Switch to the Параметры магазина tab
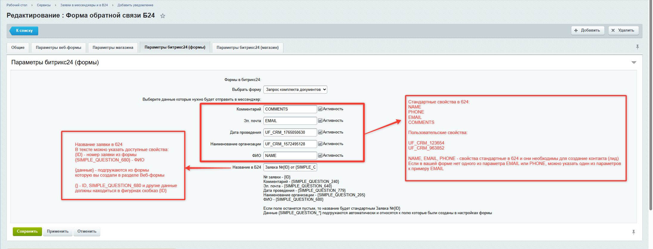This screenshot has width=653, height=249. (113, 48)
